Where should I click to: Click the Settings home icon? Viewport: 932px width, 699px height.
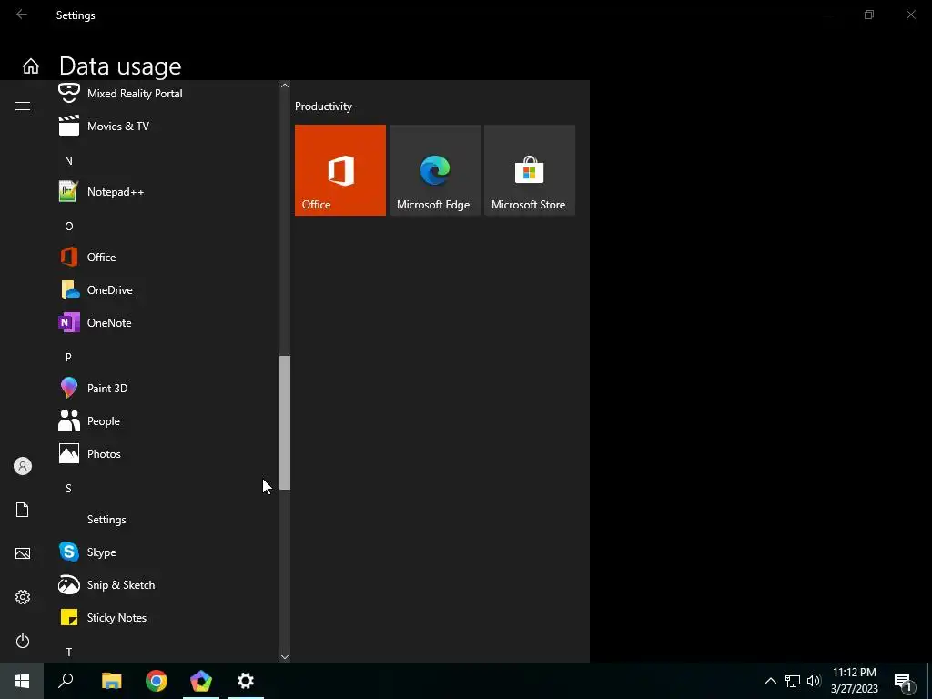(x=31, y=66)
